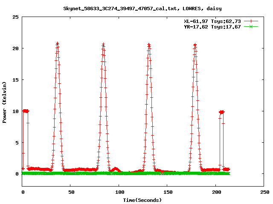Click the y-axis tick label 25

[15, 17]
